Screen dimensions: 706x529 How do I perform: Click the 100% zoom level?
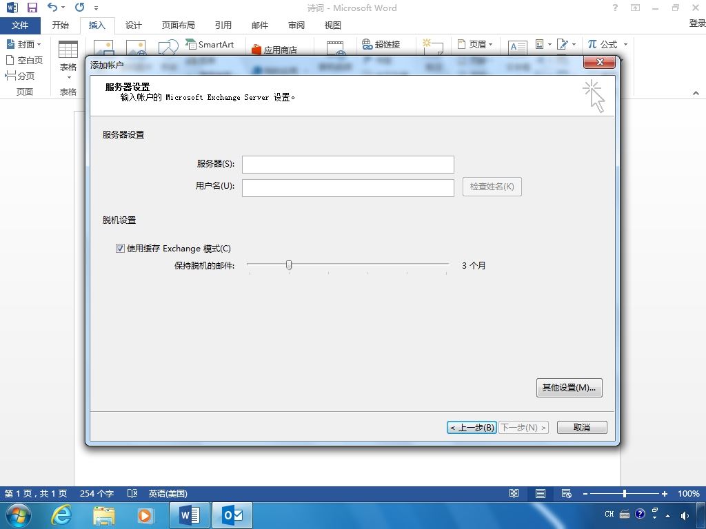(689, 493)
